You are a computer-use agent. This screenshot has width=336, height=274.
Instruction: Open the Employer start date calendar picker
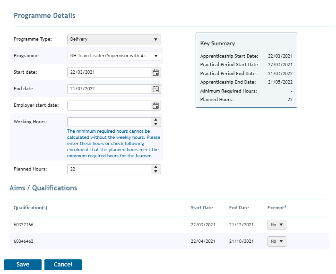[156, 106]
